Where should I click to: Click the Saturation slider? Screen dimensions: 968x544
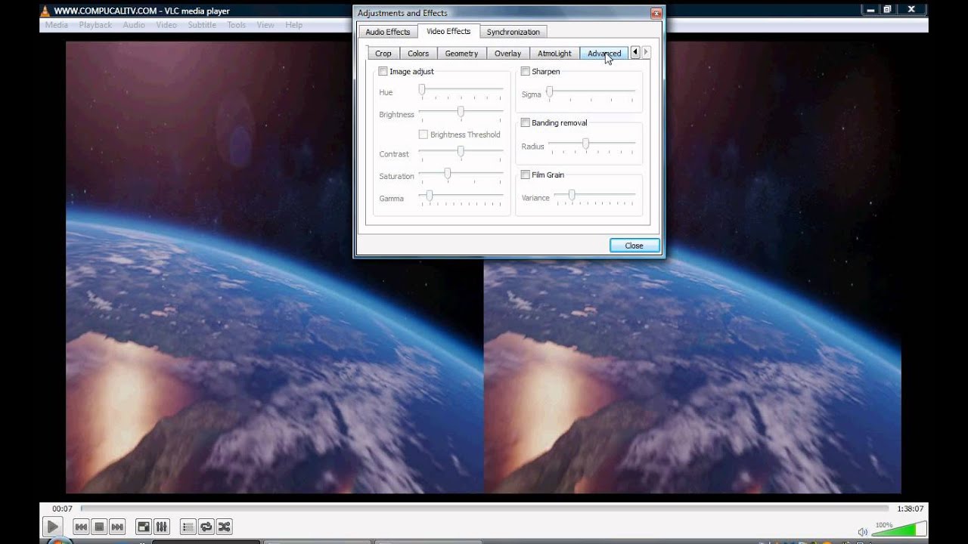point(461,174)
